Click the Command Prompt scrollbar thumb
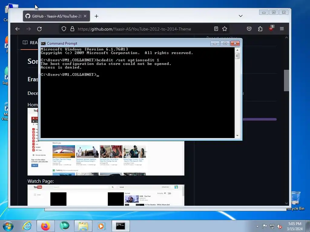Image resolution: width=310 pixels, height=232 pixels. (x=237, y=56)
